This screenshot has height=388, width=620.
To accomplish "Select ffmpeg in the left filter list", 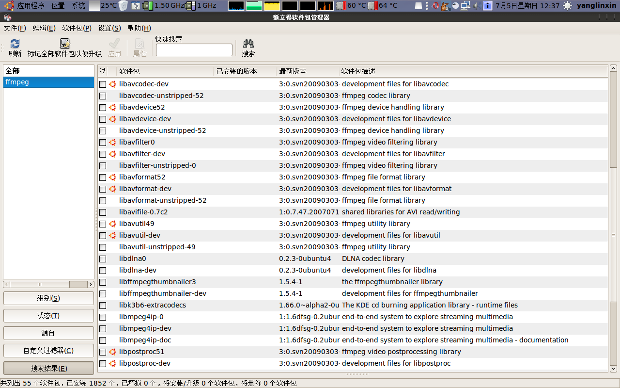I will coord(48,82).
